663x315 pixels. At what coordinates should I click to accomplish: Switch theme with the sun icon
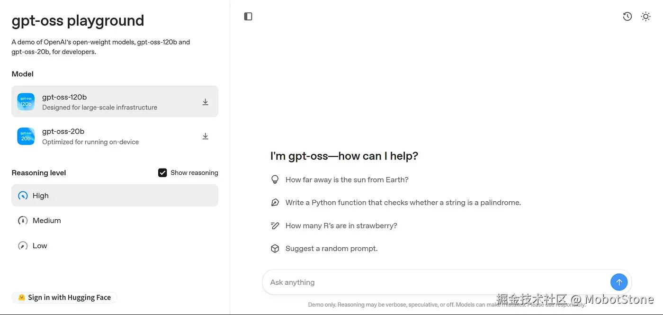pyautogui.click(x=645, y=17)
